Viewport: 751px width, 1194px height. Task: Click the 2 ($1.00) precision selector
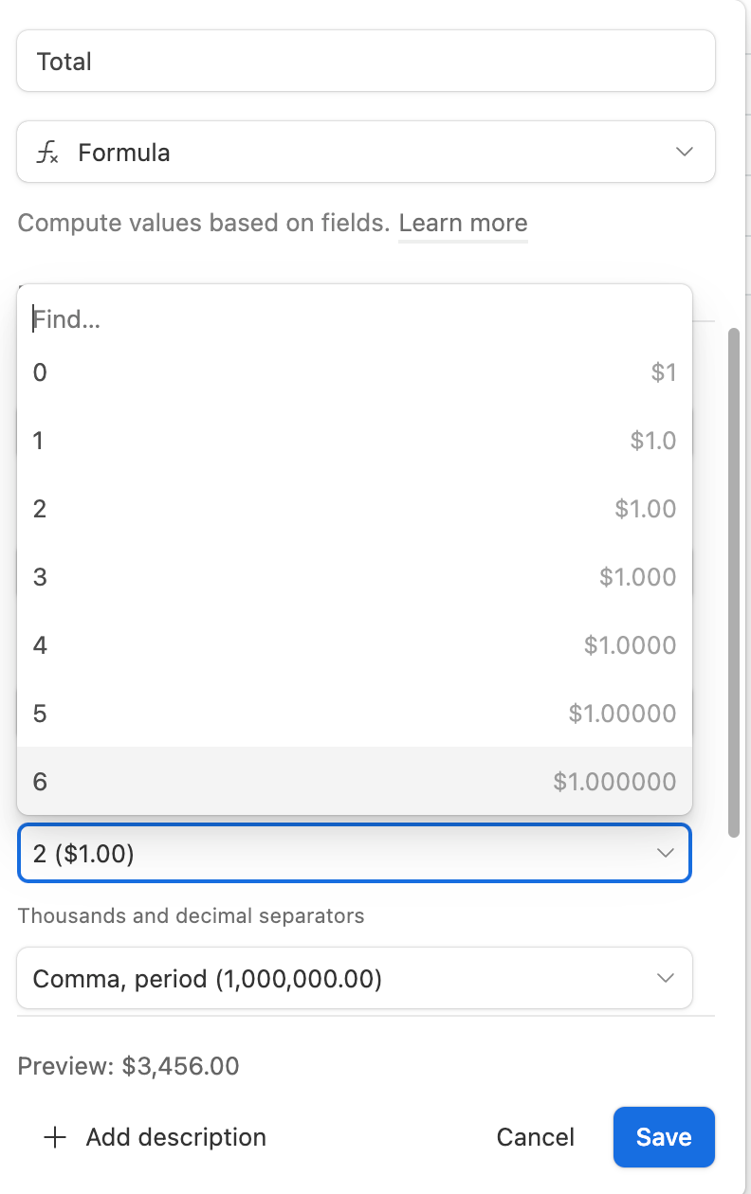[x=355, y=854]
